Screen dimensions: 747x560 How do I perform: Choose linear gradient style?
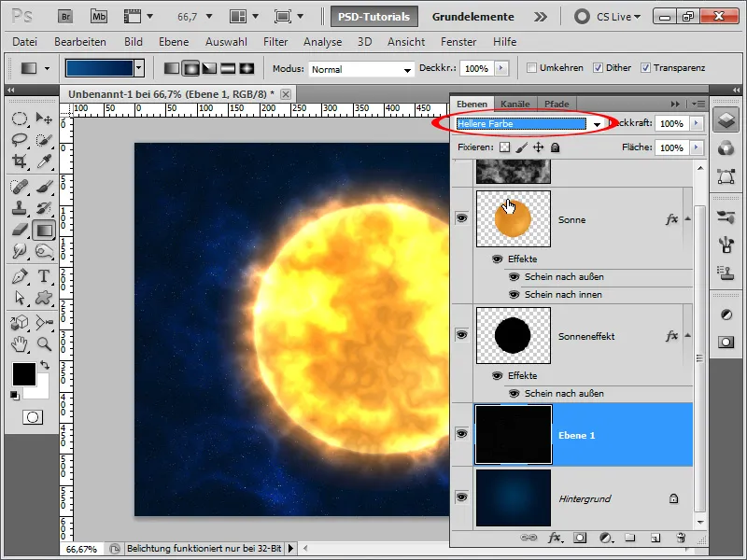[x=172, y=68]
